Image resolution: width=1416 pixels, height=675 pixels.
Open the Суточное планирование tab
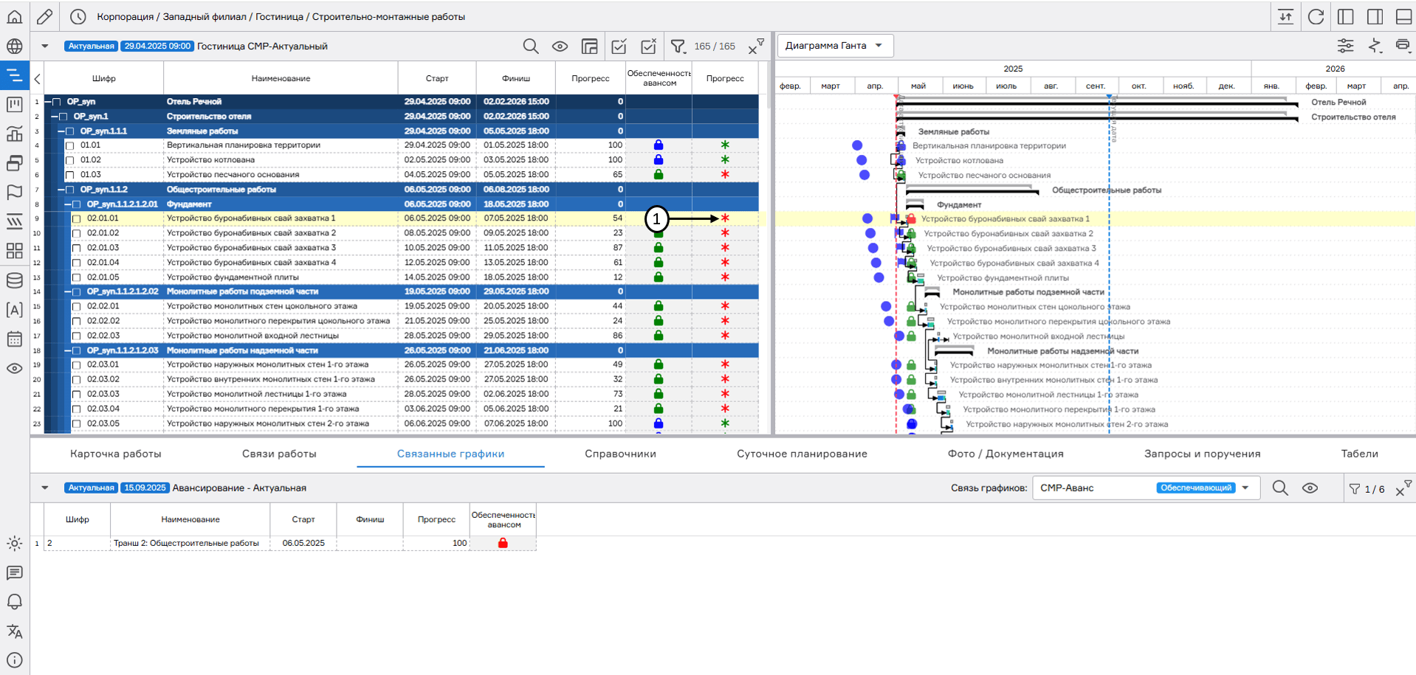click(x=802, y=454)
